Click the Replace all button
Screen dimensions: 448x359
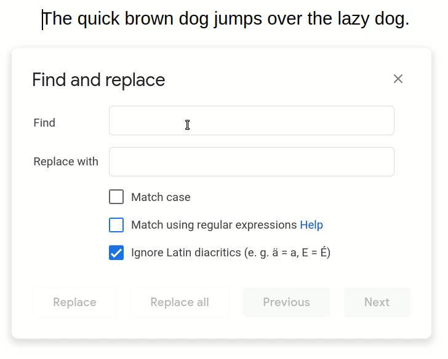(x=180, y=302)
